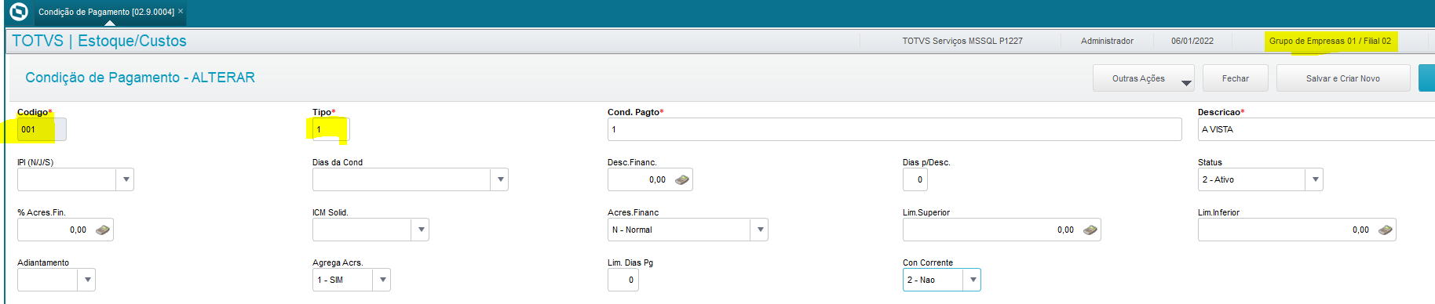Click the Fechar button
Viewport: 1435px width, 304px height.
(x=1236, y=78)
